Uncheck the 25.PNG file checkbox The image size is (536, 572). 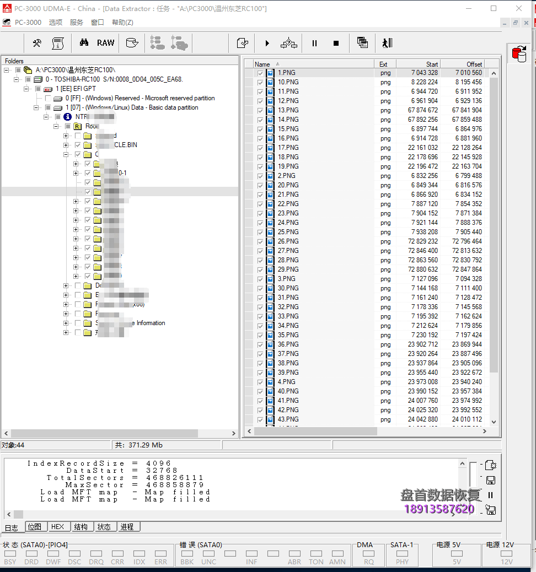pyautogui.click(x=260, y=233)
